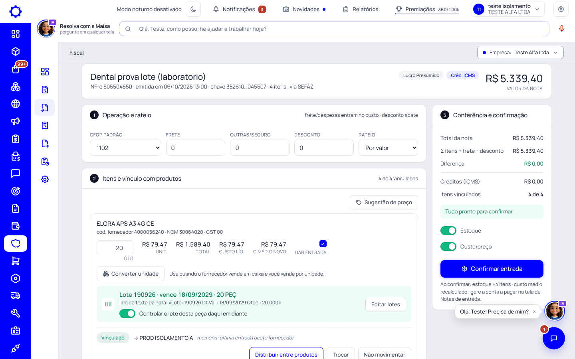
Task: Open settings gear in the top right
Action: click(x=561, y=9)
